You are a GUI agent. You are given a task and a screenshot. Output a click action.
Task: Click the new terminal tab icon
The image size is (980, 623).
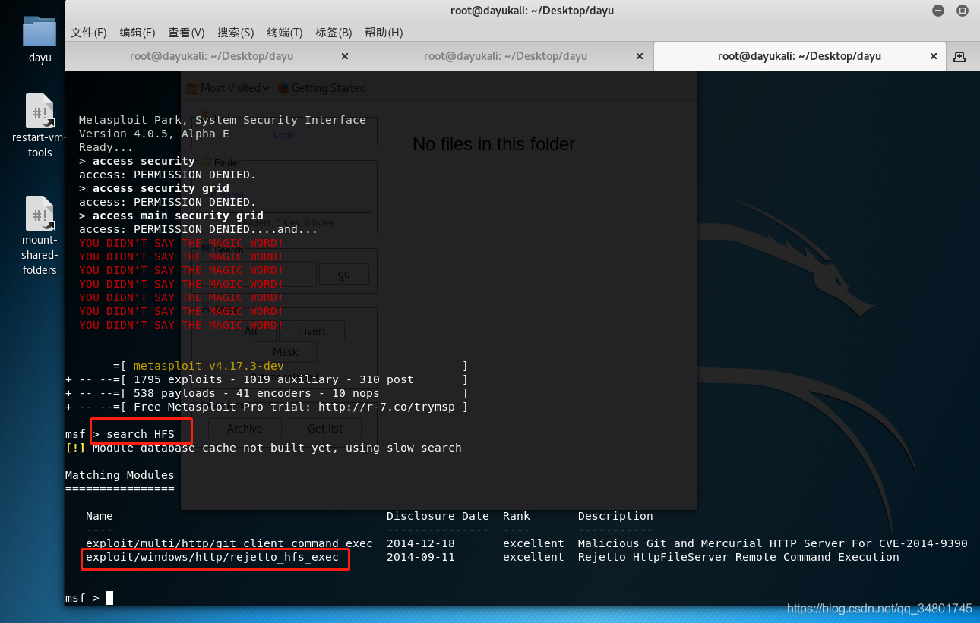click(959, 56)
